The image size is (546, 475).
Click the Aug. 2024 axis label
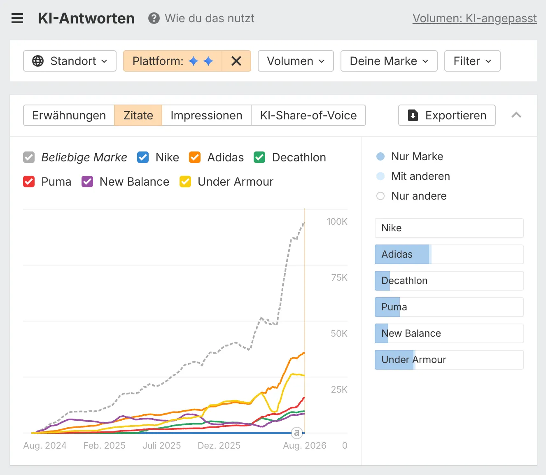[x=45, y=445]
